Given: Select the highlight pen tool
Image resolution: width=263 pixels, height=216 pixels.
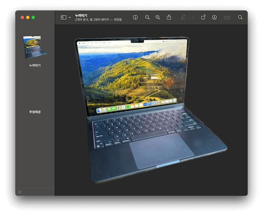Looking at the screenshot, I should 183,17.
